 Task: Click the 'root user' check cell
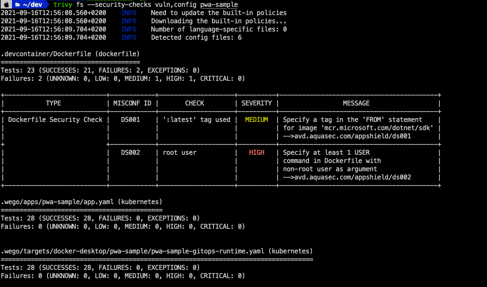179,152
